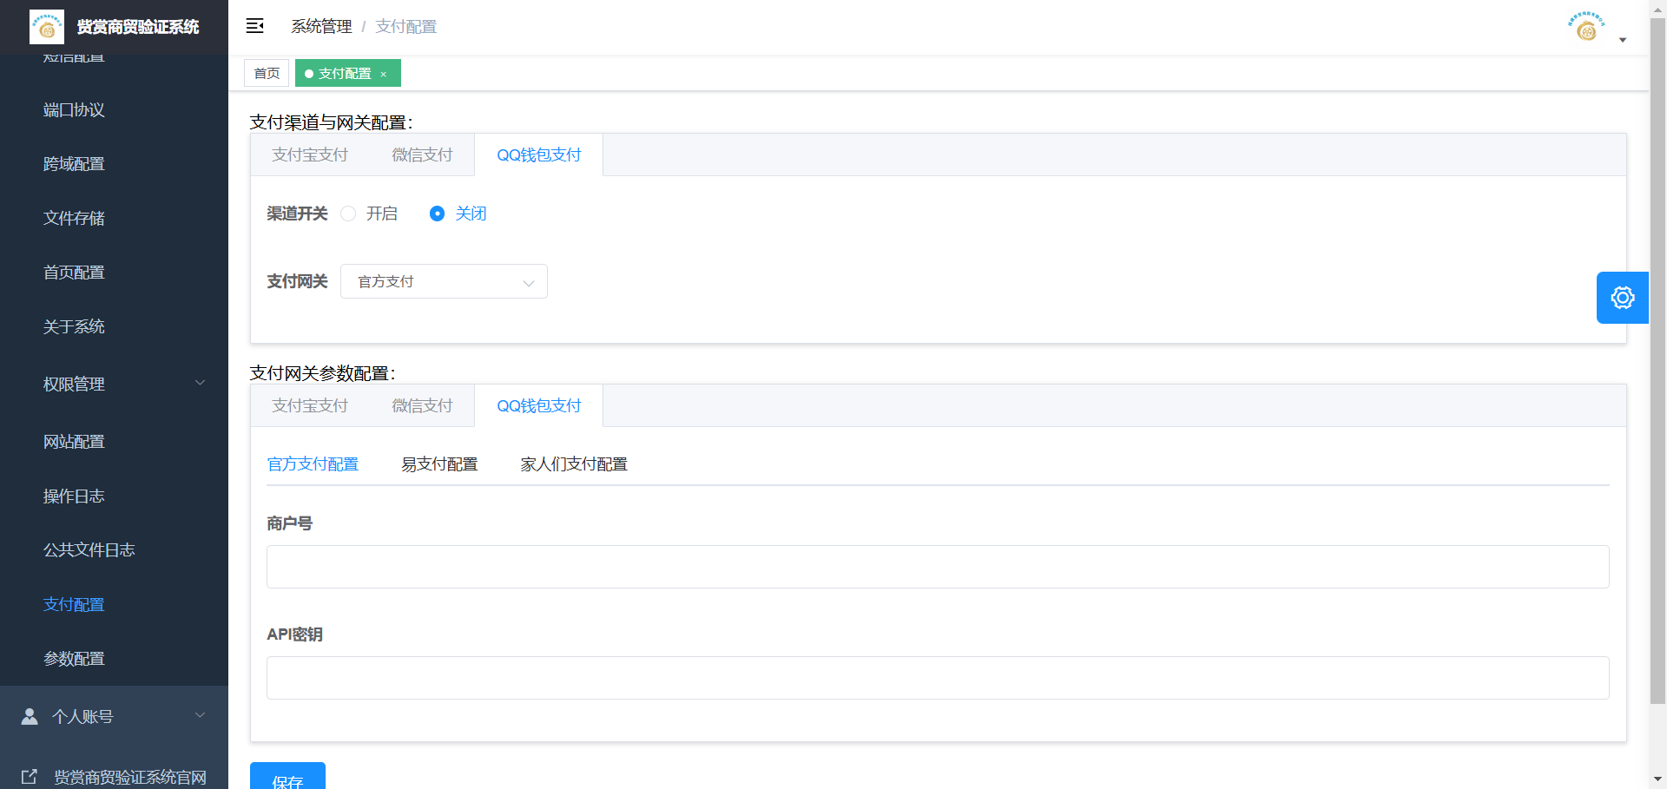This screenshot has width=1667, height=789.
Task: Click the vertical page scrollbar
Action: pos(1657,362)
